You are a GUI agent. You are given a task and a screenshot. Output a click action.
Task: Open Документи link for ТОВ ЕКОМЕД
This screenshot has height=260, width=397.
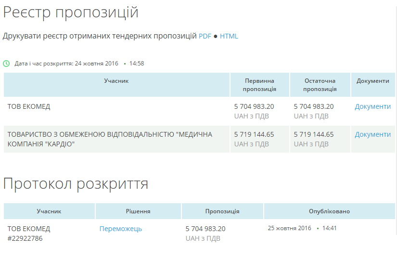372,106
